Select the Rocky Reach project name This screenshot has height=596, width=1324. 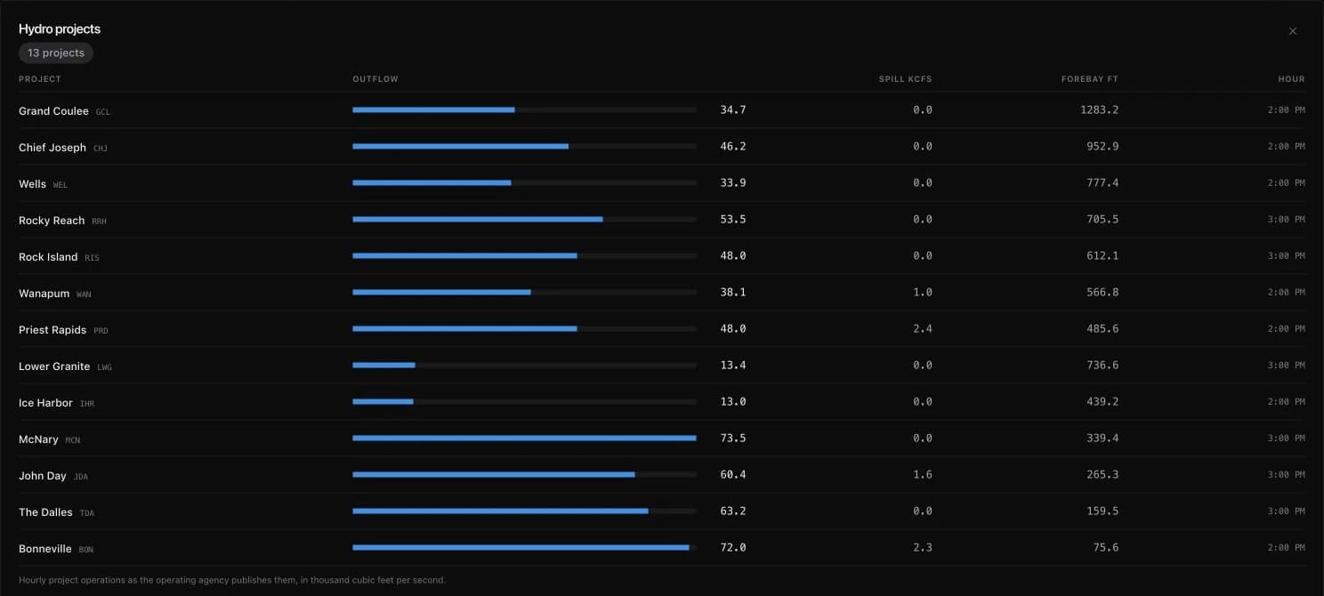click(x=52, y=221)
